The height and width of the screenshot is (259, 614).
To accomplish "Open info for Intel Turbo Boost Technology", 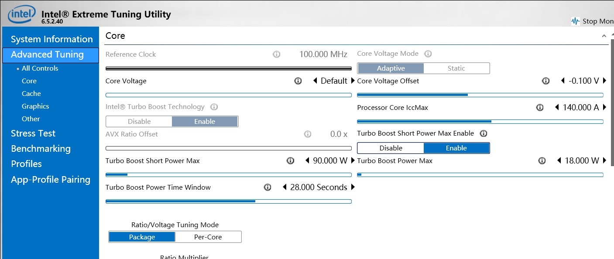I will point(214,107).
